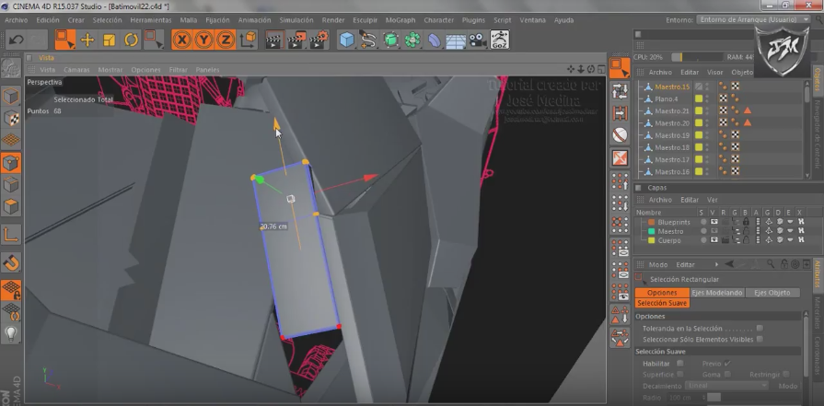824x406 pixels.
Task: Open disabled Decaimiento Lineal dropdown
Action: pos(726,386)
